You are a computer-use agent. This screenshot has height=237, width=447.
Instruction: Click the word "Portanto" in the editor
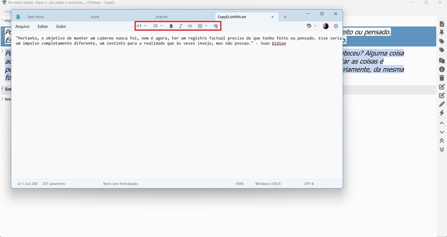click(x=27, y=38)
